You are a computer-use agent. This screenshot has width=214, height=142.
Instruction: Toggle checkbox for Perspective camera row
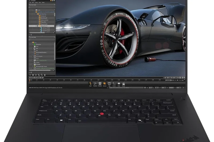(33, 44)
